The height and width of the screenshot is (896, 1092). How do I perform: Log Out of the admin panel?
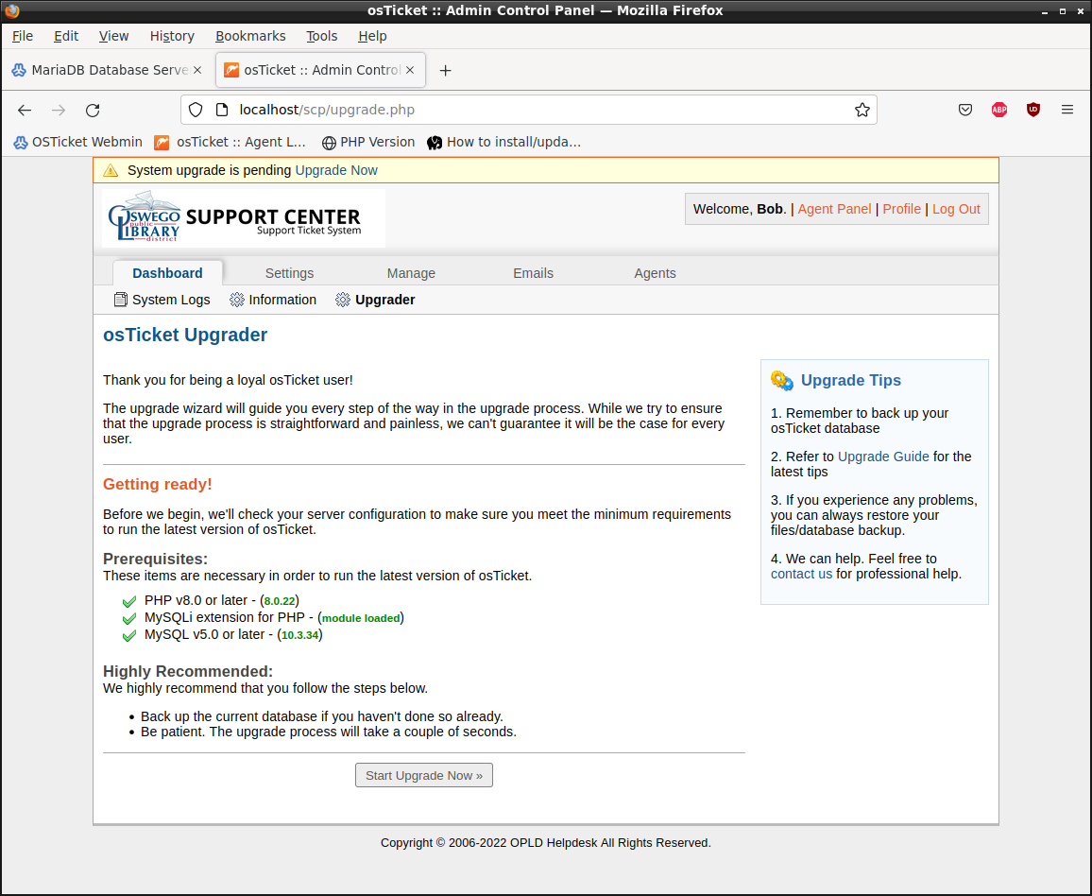click(956, 209)
